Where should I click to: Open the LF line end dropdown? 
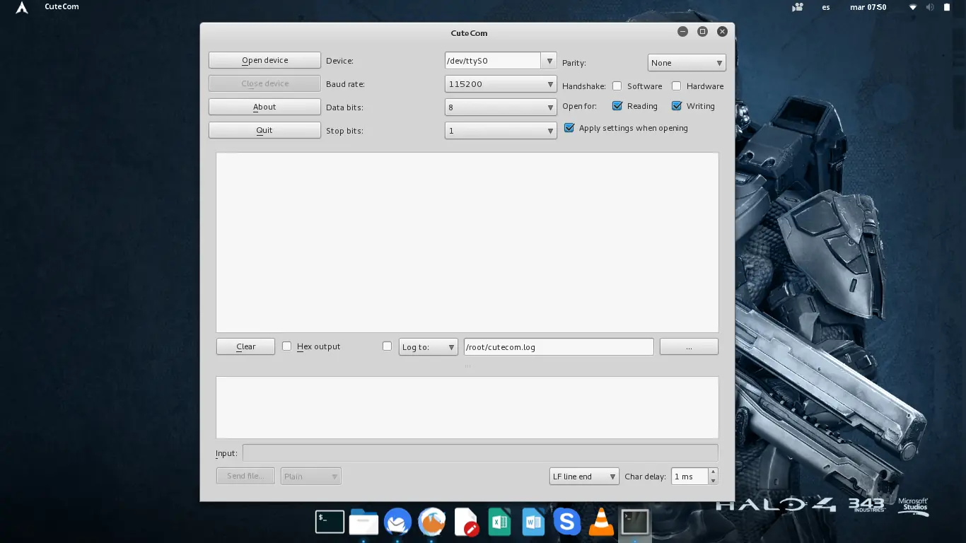pyautogui.click(x=584, y=477)
